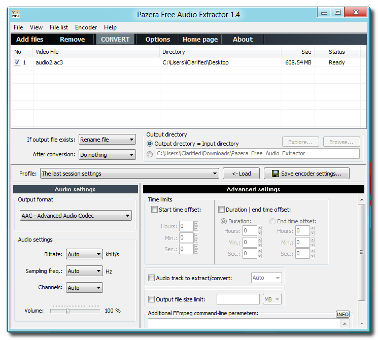Click the <- Load profile button
This screenshot has height=340, width=378.
(242, 174)
